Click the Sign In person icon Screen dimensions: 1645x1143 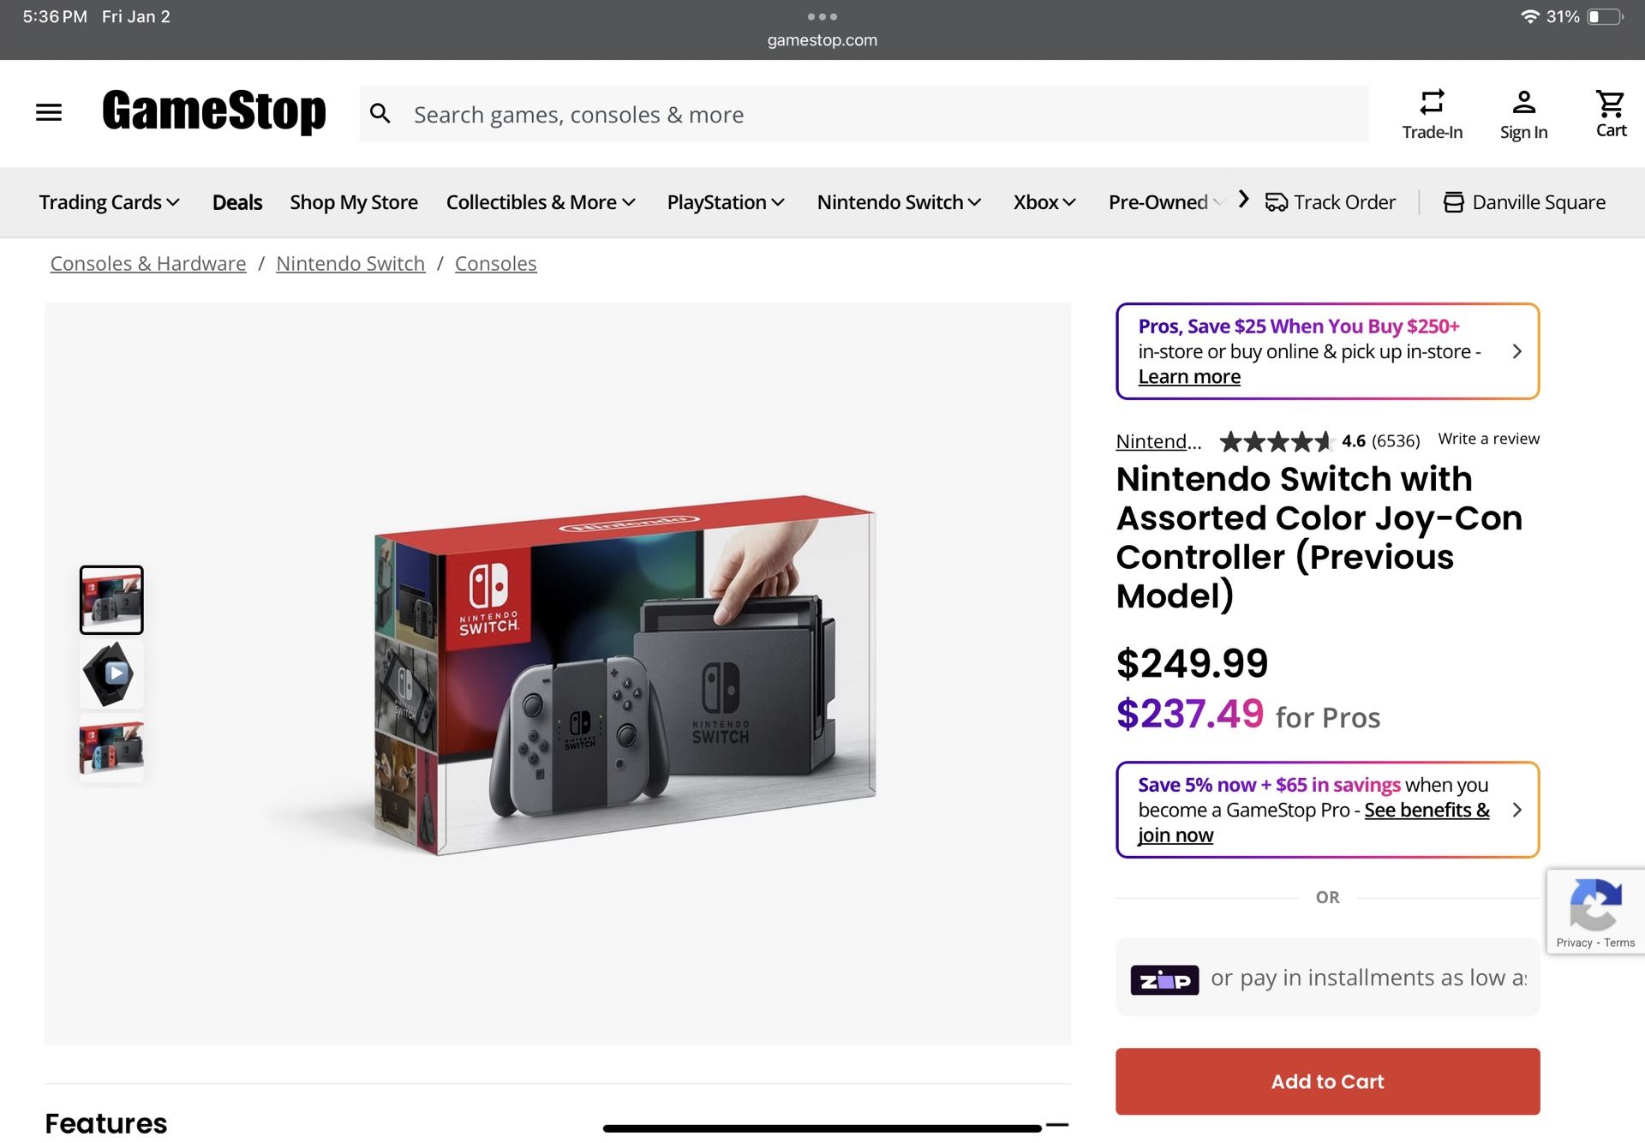(x=1523, y=103)
